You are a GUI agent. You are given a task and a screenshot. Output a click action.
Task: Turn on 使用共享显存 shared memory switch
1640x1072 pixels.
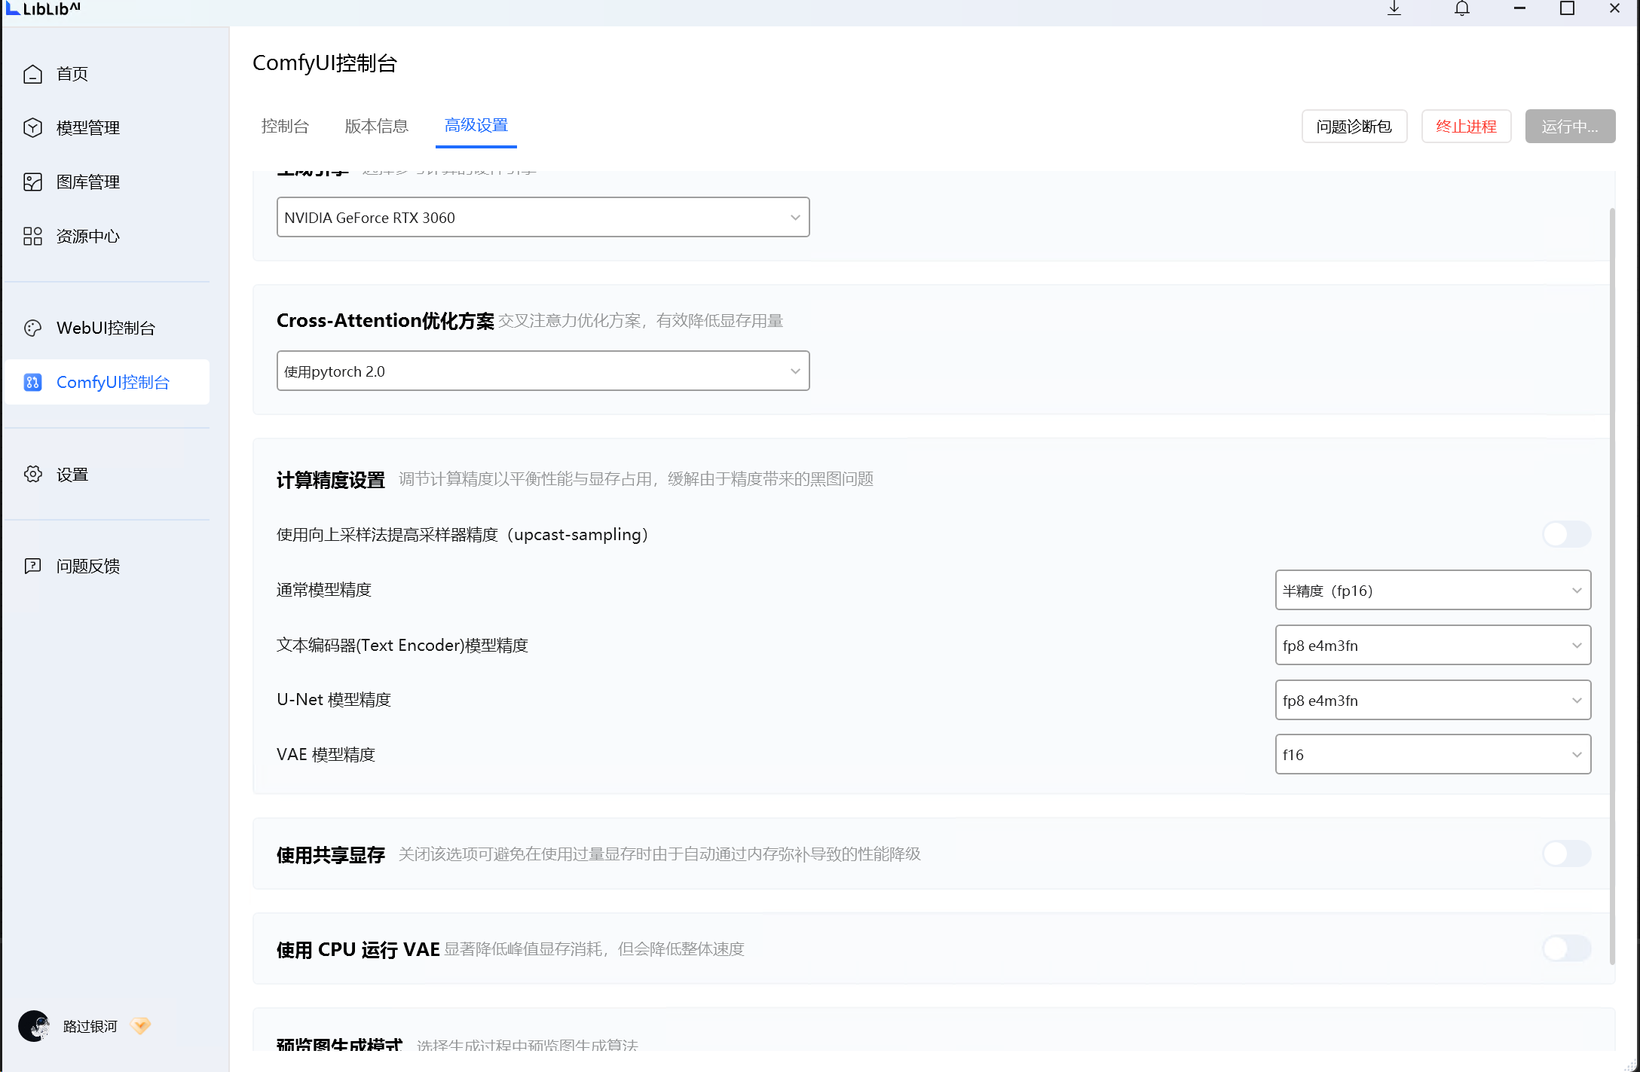(x=1566, y=854)
